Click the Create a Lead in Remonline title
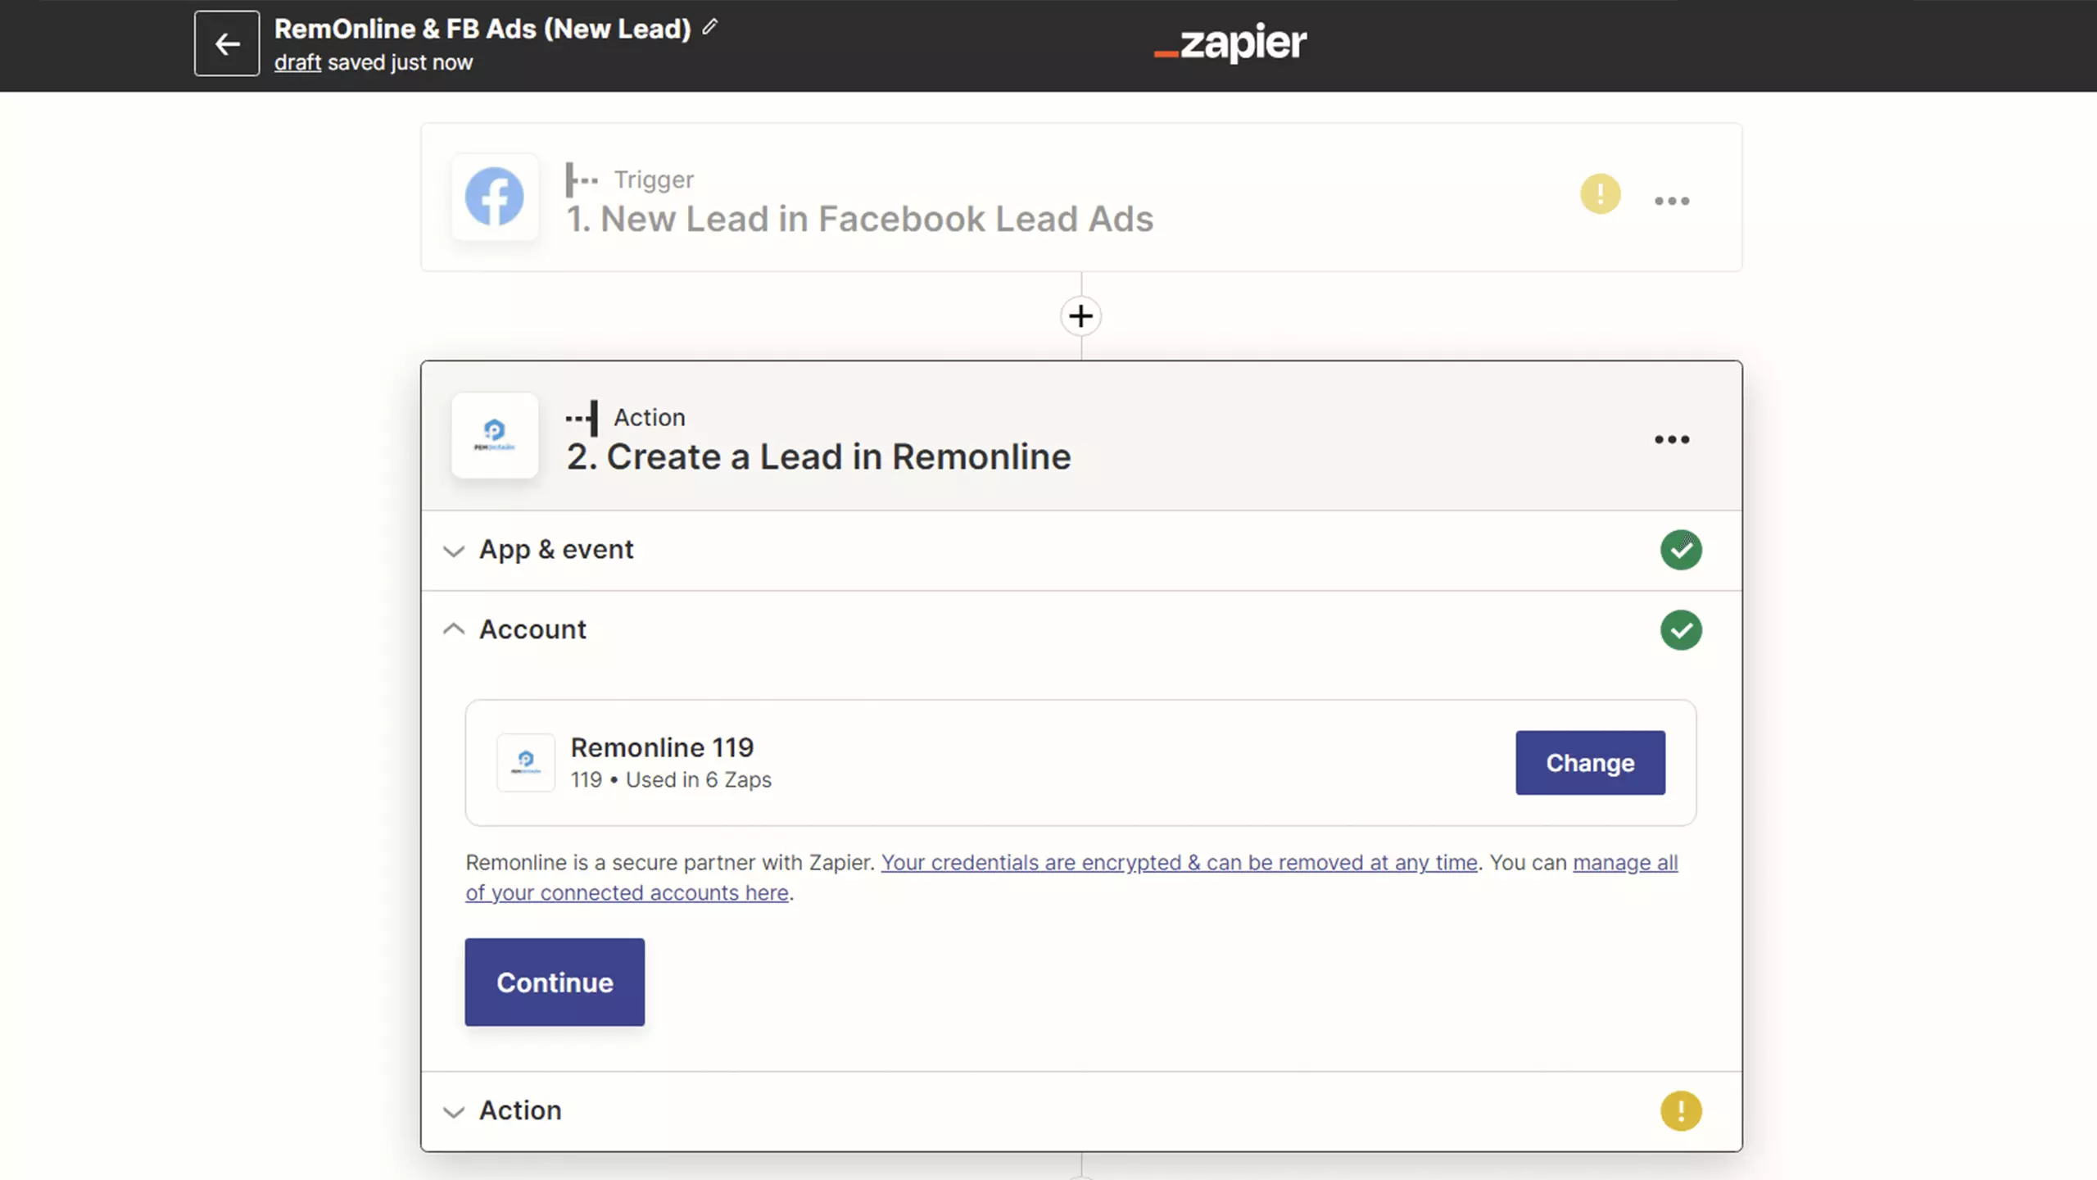This screenshot has width=2097, height=1180. click(818, 456)
